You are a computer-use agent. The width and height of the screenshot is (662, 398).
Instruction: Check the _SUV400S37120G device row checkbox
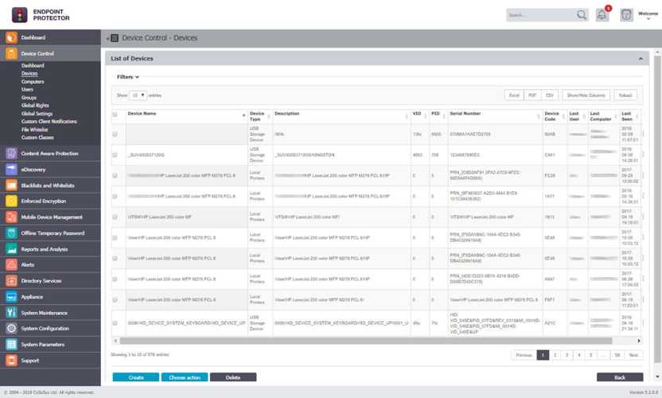pos(115,154)
